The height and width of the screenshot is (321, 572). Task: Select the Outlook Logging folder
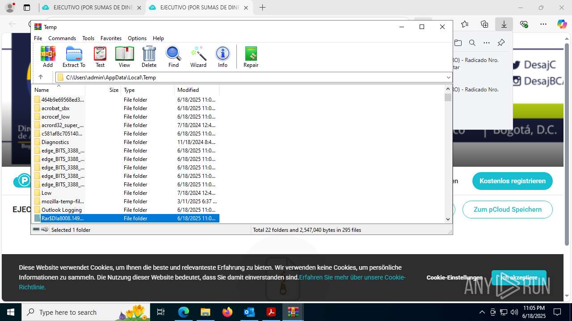click(62, 210)
